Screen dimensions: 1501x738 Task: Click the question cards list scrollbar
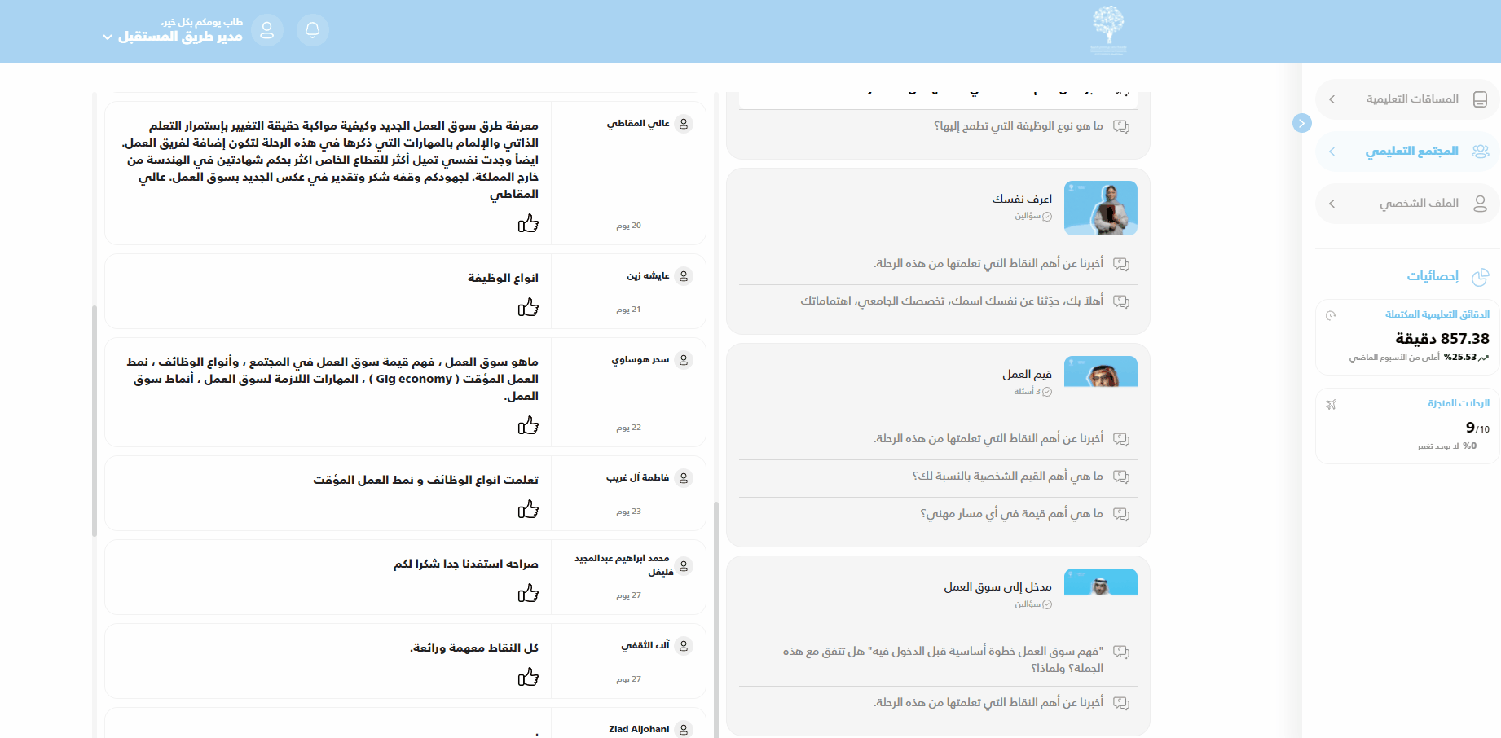coord(716,619)
